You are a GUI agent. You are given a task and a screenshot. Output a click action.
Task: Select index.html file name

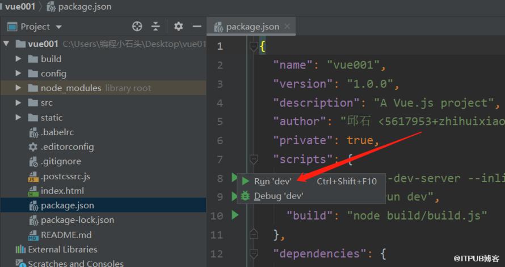point(62,191)
